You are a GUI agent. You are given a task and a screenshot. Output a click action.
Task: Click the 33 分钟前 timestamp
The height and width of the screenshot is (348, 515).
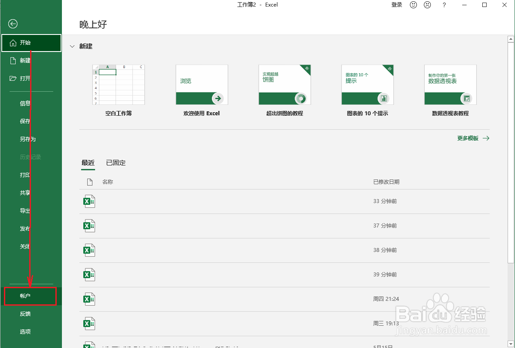click(385, 201)
